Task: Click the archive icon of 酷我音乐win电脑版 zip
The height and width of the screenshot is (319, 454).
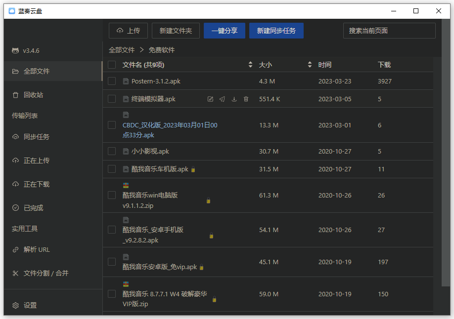Action: tap(126, 185)
